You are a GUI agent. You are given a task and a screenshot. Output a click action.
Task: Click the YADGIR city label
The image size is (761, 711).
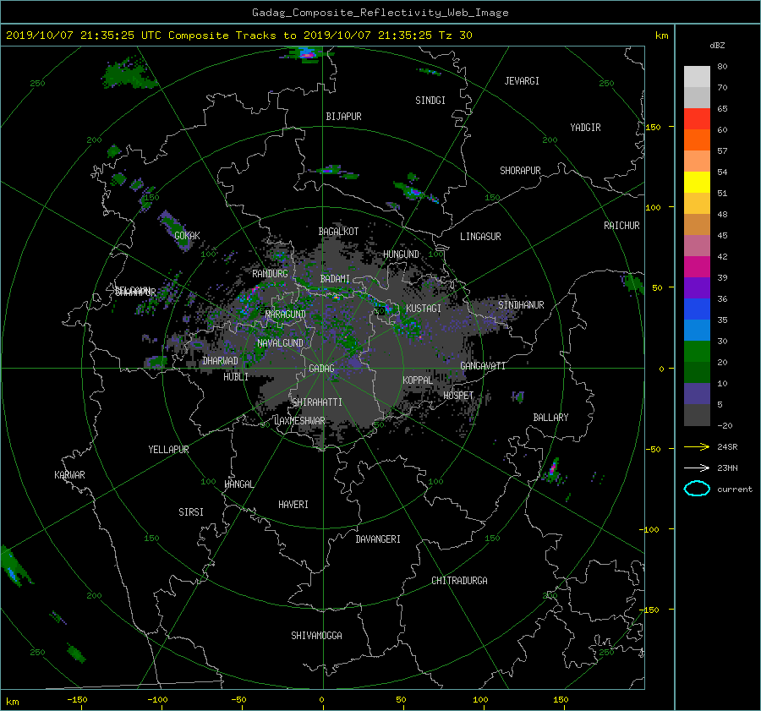pyautogui.click(x=585, y=128)
